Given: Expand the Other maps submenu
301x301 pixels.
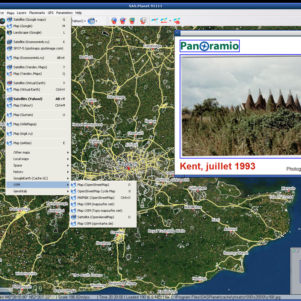Looking at the screenshot, I should pyautogui.click(x=38, y=153).
